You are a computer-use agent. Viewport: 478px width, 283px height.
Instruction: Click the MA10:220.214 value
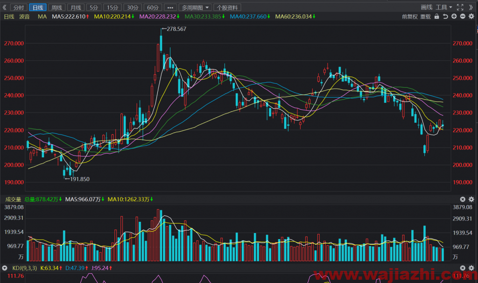click(114, 16)
